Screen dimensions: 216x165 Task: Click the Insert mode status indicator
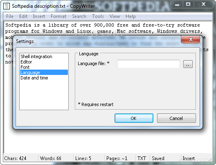click(189, 158)
